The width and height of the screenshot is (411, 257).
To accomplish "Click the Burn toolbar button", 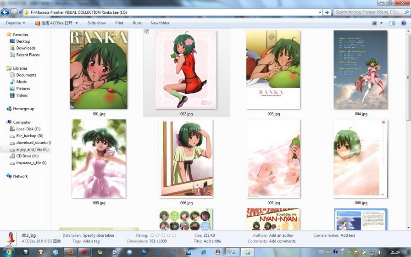I will [137, 23].
